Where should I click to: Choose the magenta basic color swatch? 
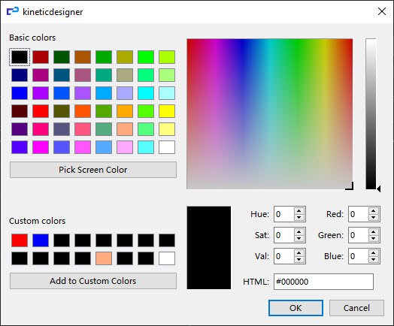[41, 147]
